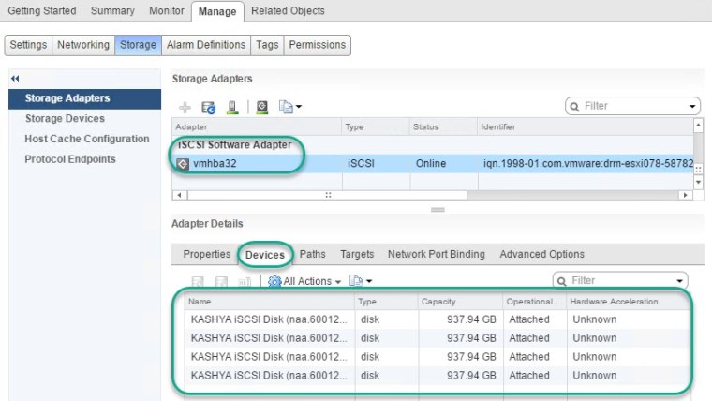This screenshot has height=401, width=712.
Task: Open the Permissions sub-tab button
Action: [x=317, y=45]
